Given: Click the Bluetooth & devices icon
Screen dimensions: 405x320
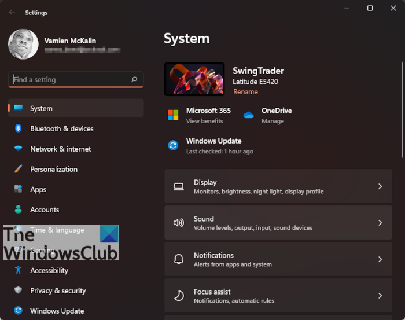Looking at the screenshot, I should coord(19,128).
